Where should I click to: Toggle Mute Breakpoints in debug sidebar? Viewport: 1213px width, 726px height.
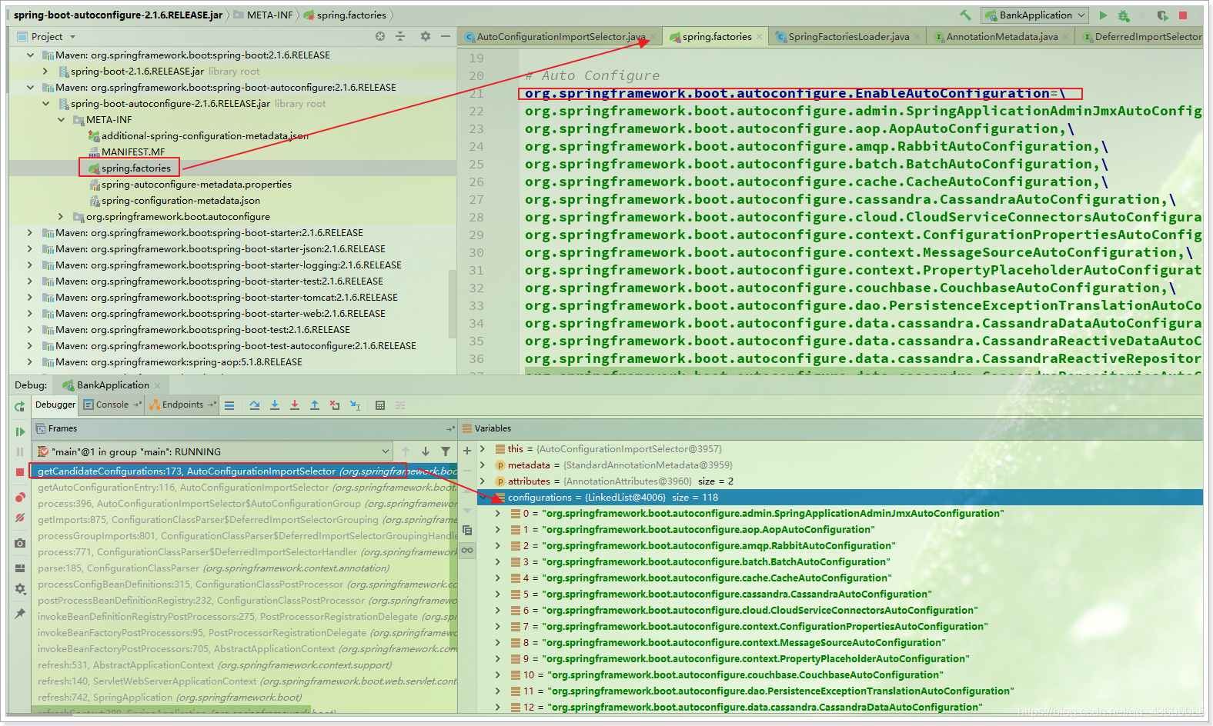click(20, 518)
